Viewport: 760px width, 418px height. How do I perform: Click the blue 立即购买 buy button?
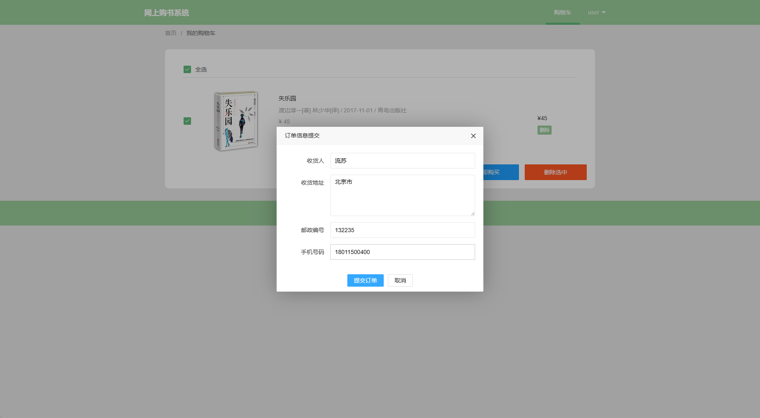[x=501, y=172]
